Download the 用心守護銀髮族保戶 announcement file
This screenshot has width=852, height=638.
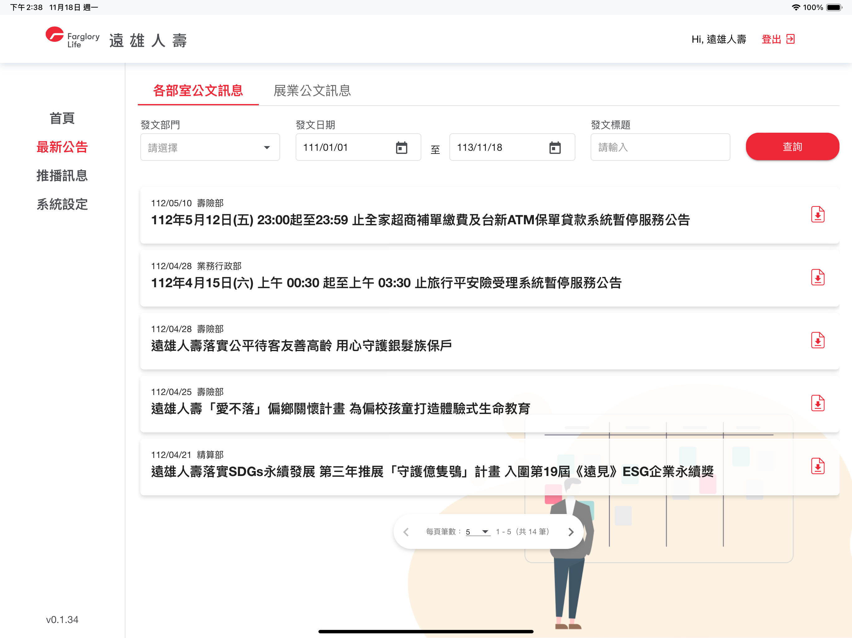tap(817, 340)
